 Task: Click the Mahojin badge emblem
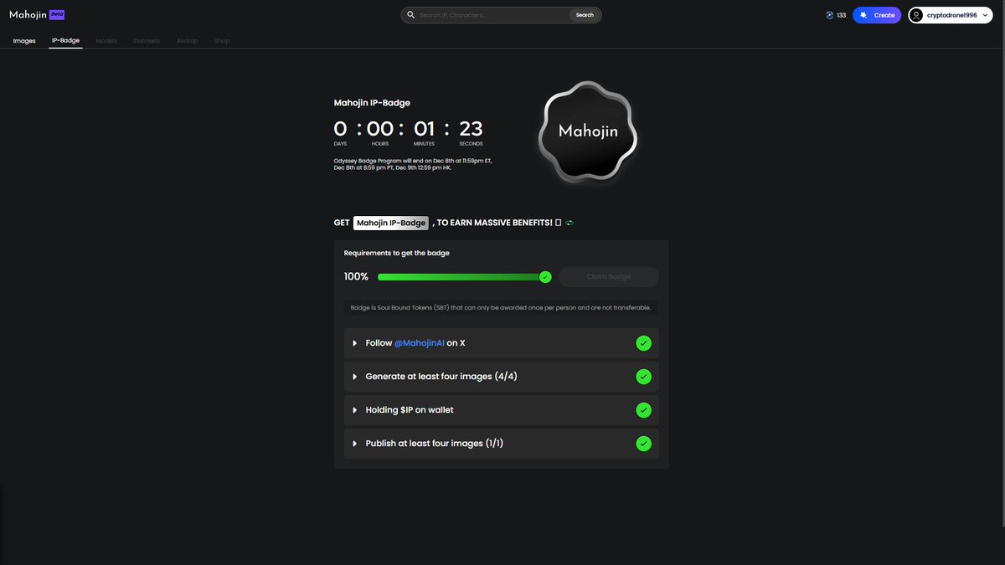tap(588, 131)
